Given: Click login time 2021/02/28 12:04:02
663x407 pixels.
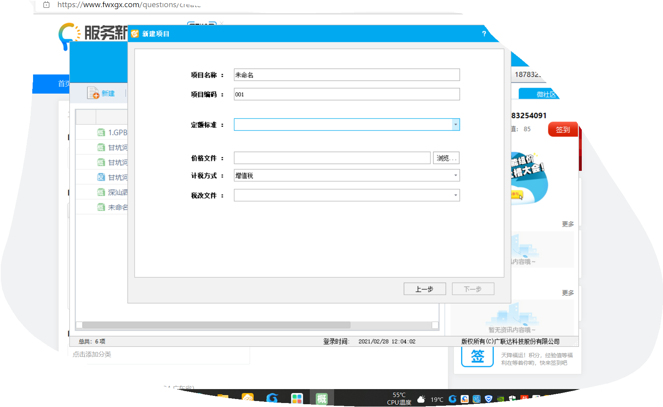Looking at the screenshot, I should coord(387,342).
